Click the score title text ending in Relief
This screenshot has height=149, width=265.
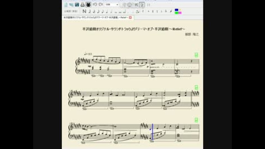click(134, 29)
